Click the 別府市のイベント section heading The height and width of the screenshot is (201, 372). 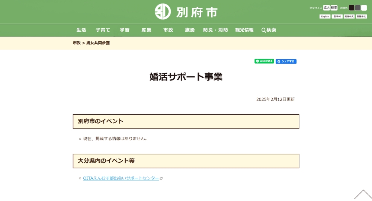pyautogui.click(x=186, y=121)
